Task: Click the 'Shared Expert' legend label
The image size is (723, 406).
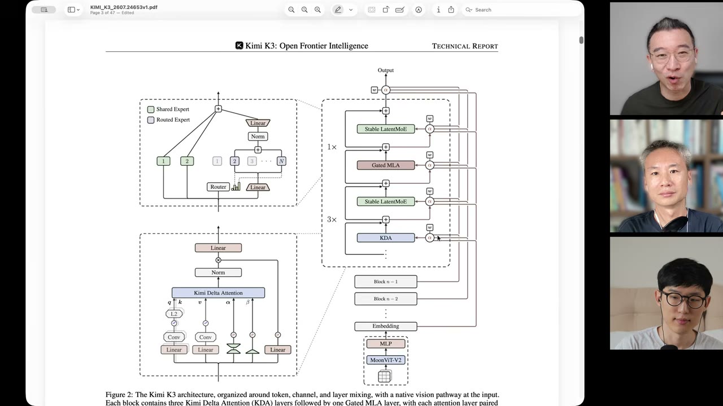Action: click(x=173, y=109)
